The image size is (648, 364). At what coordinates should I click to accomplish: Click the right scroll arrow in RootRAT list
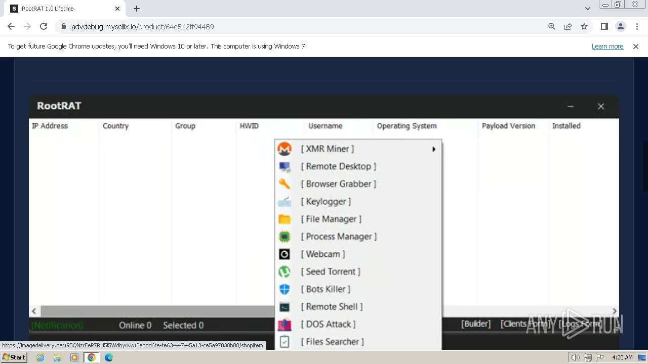click(x=614, y=311)
